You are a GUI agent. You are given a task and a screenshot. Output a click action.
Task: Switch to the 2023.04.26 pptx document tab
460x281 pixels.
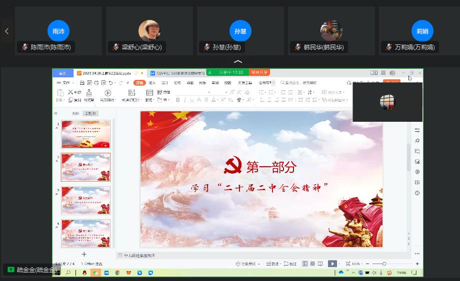[x=106, y=73]
